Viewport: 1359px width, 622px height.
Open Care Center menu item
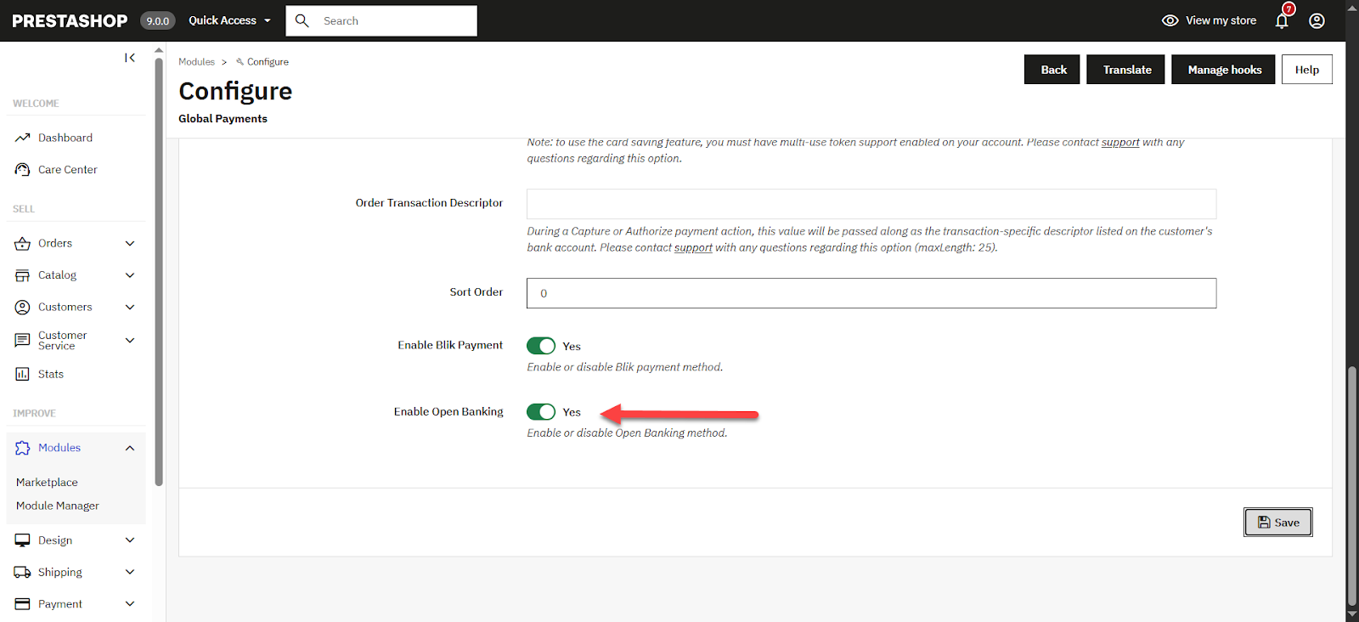tap(68, 170)
